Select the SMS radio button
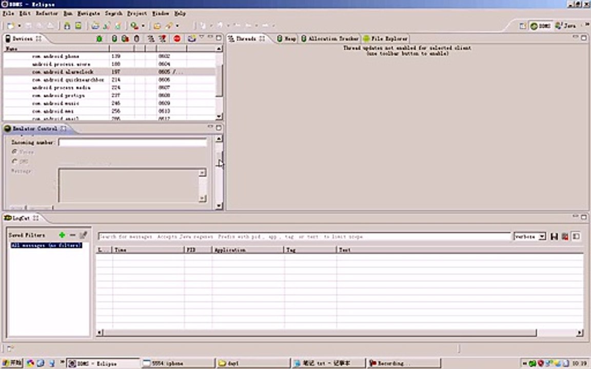The height and width of the screenshot is (369, 591). [15, 161]
